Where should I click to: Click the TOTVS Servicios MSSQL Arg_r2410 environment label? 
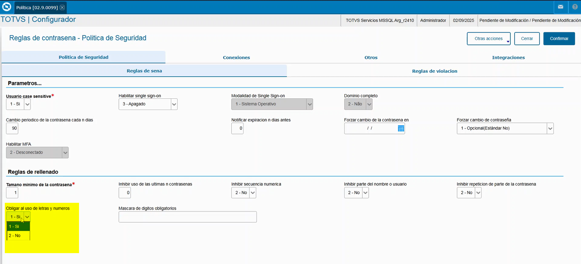point(380,20)
